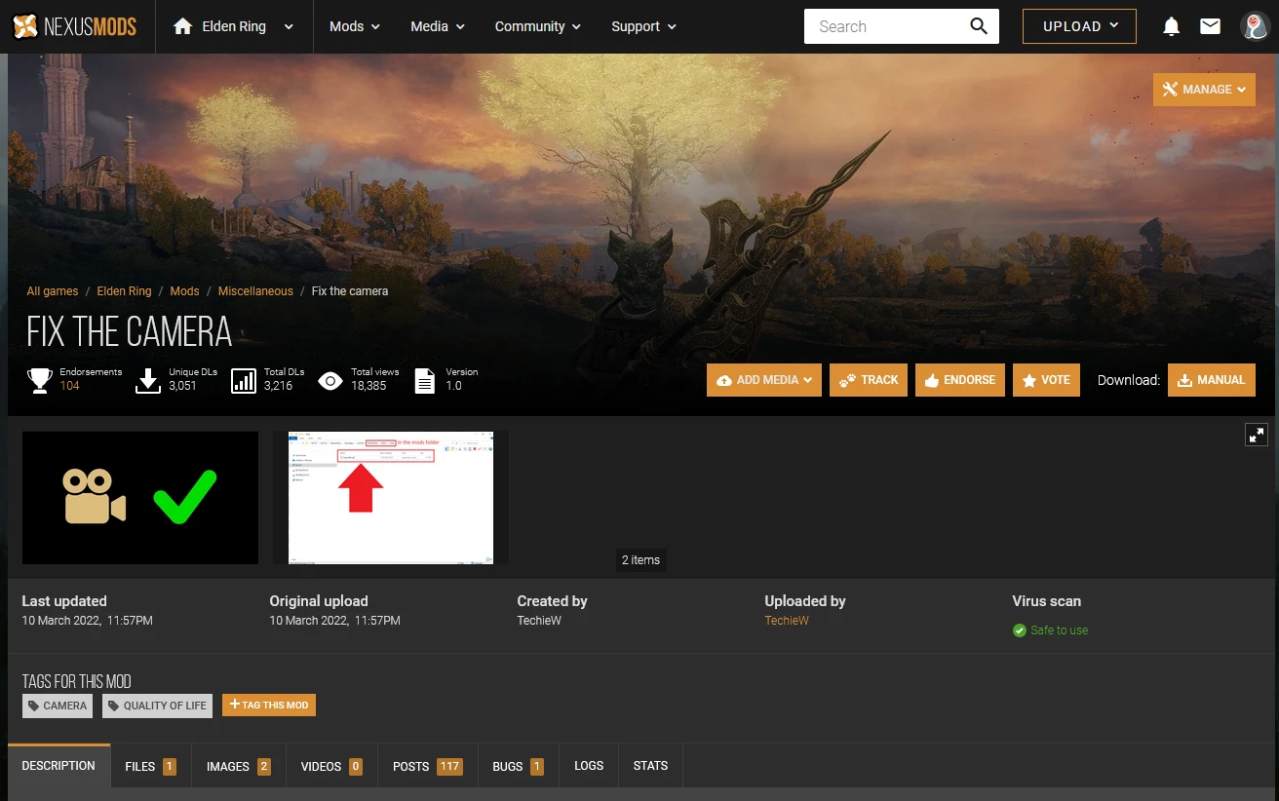Screen dimensions: 1279x801
Task: Click the search magnifier icon
Action: click(x=979, y=26)
